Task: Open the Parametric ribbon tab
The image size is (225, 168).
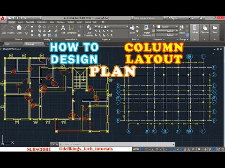Action: [42, 22]
